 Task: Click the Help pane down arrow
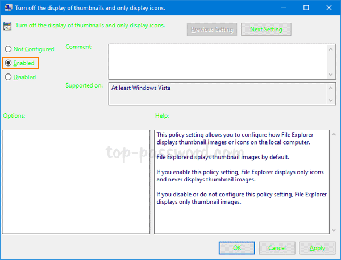[x=334, y=230]
